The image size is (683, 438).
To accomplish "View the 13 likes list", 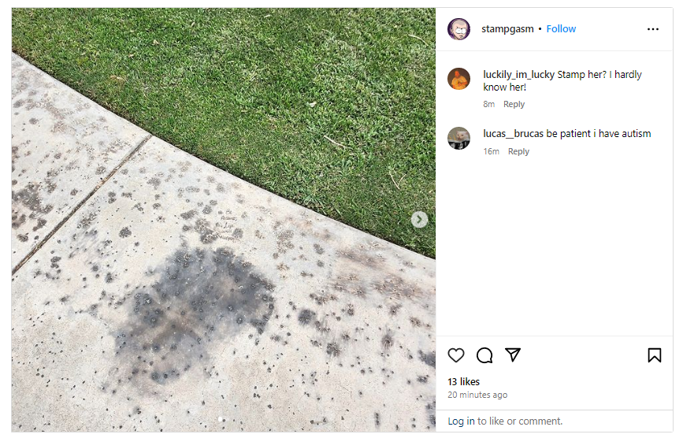I will coord(463,382).
